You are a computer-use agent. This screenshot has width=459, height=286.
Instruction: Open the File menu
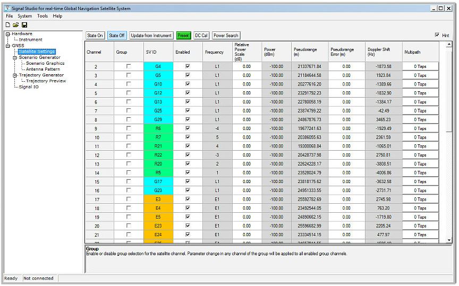[10, 16]
